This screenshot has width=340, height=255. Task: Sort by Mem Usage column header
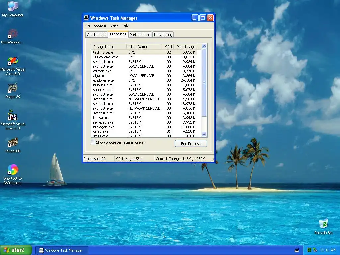click(x=186, y=46)
